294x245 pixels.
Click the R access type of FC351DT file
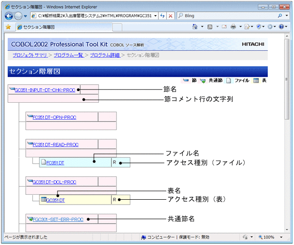[x=115, y=162]
